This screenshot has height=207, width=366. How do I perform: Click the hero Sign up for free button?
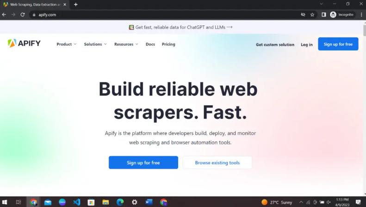(143, 163)
